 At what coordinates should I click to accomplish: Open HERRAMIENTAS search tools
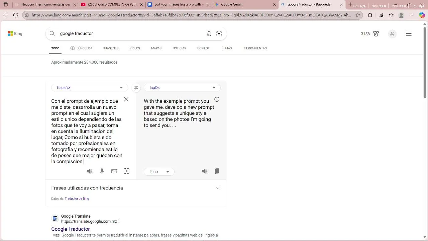(x=255, y=48)
